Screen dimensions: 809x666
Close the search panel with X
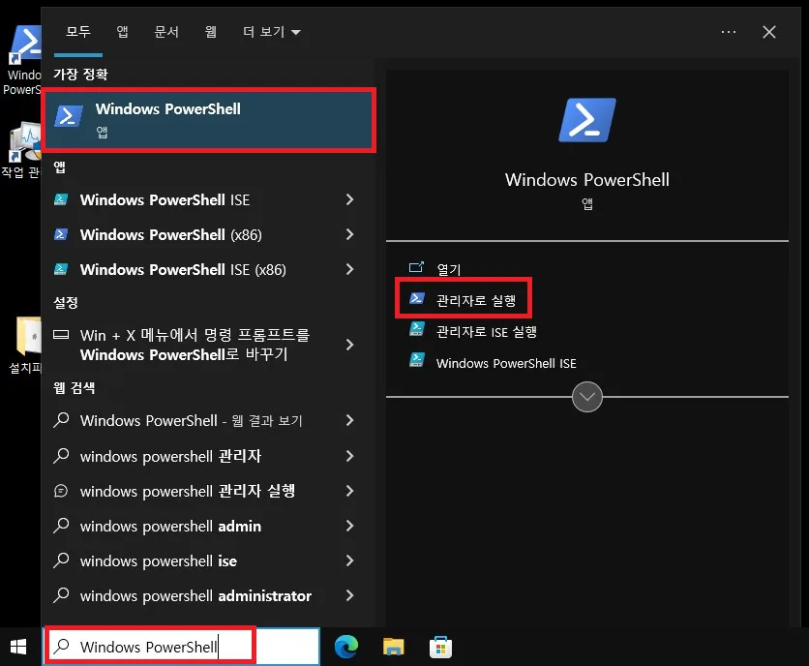point(769,32)
